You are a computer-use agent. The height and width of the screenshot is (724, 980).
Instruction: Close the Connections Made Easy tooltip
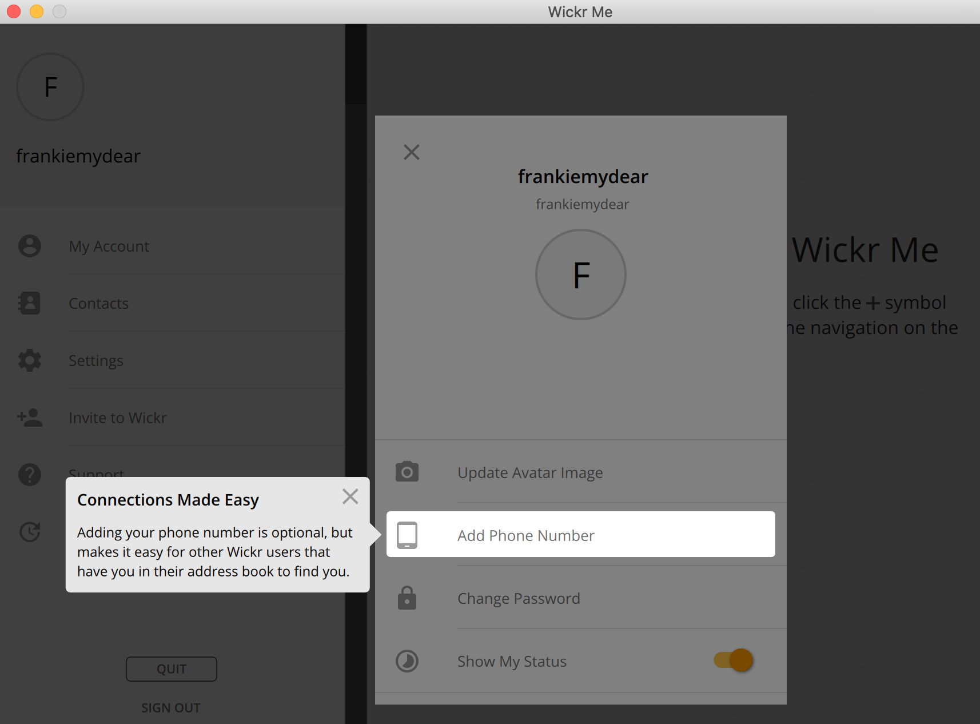(350, 496)
